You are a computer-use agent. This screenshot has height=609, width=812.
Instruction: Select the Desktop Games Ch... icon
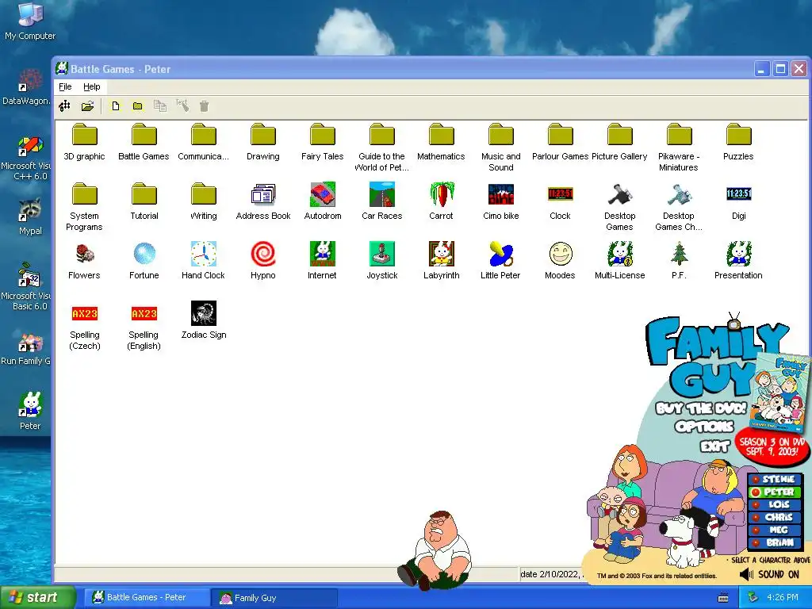pyautogui.click(x=679, y=194)
